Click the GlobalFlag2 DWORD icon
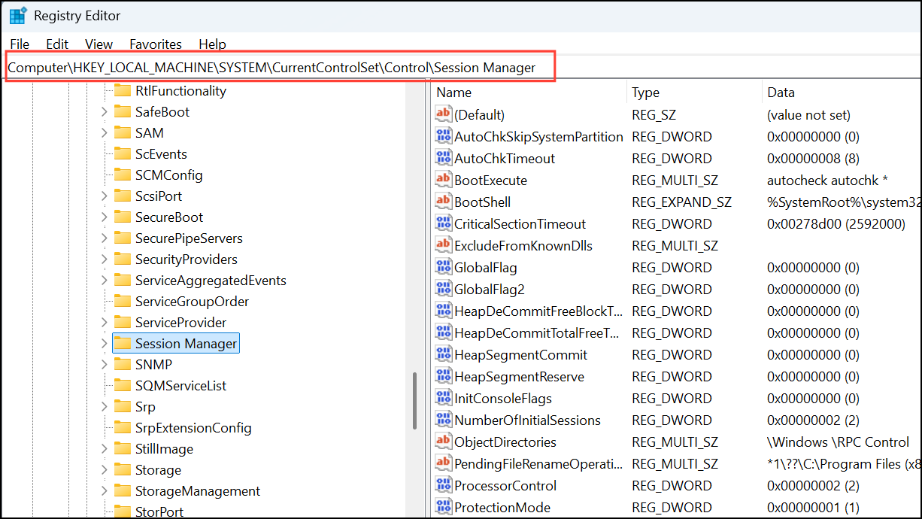The image size is (922, 519). pyautogui.click(x=443, y=289)
